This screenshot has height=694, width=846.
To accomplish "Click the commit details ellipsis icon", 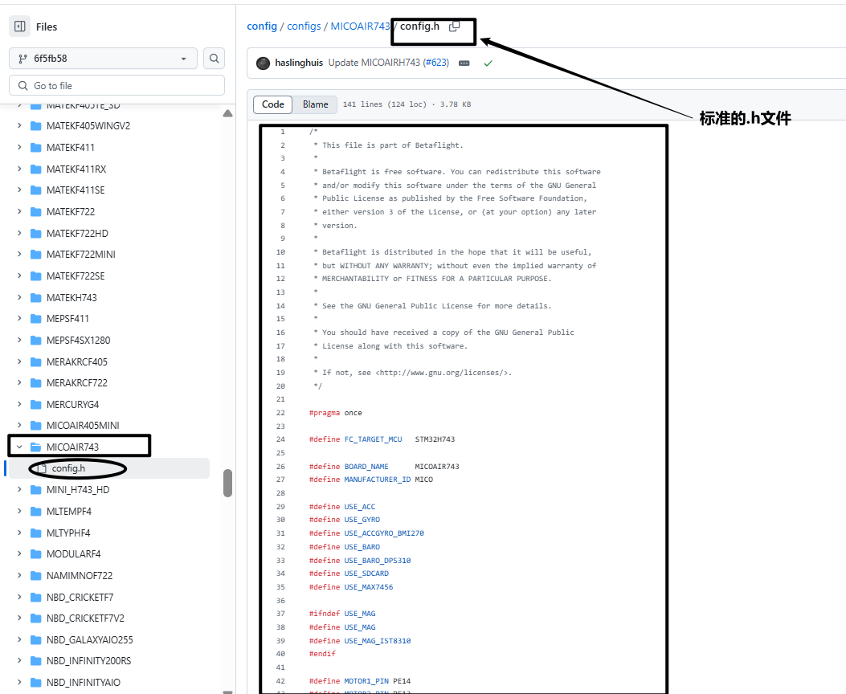I will coord(464,63).
